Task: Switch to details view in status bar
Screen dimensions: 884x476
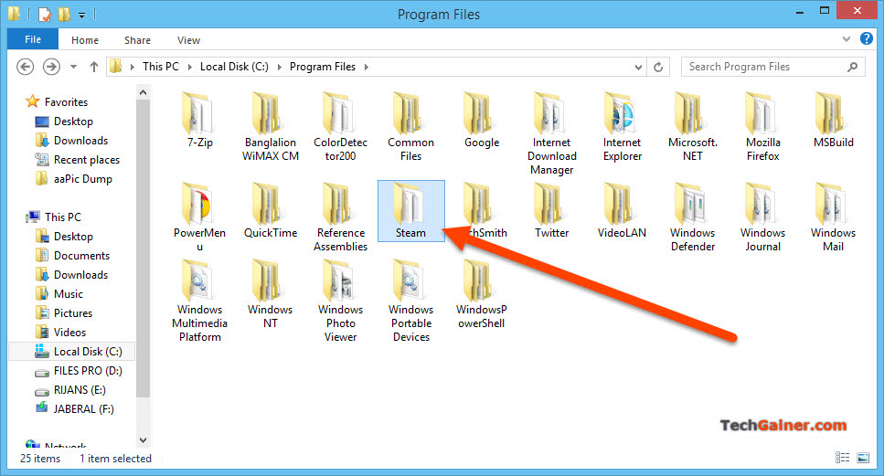Action: point(842,458)
